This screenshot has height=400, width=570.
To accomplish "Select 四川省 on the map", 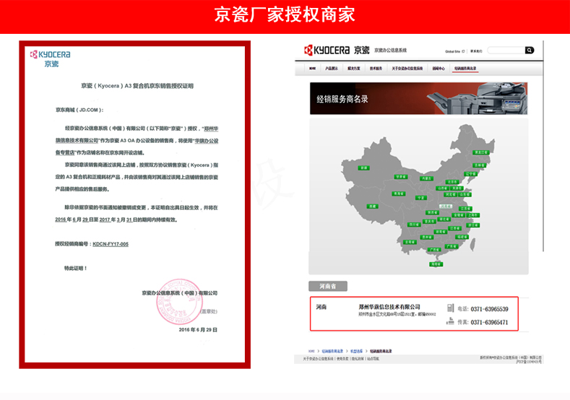I will click(414, 225).
